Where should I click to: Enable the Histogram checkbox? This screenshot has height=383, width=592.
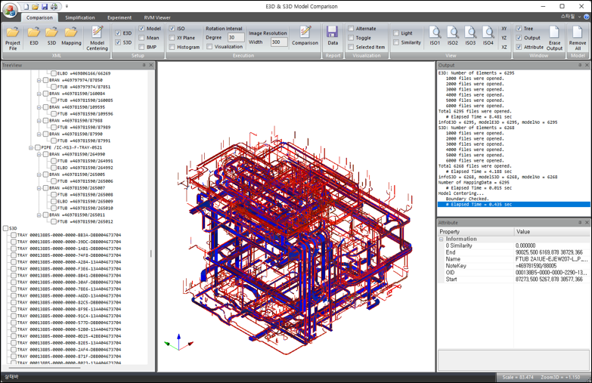point(172,47)
